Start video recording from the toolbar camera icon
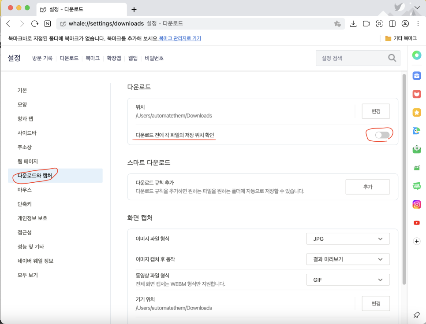 pyautogui.click(x=366, y=24)
